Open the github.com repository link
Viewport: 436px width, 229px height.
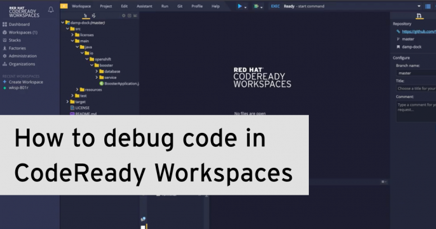pos(419,31)
